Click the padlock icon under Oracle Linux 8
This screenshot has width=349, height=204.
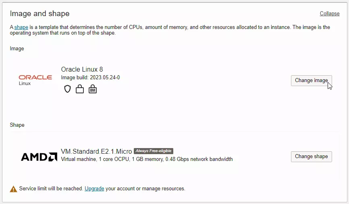80,89
